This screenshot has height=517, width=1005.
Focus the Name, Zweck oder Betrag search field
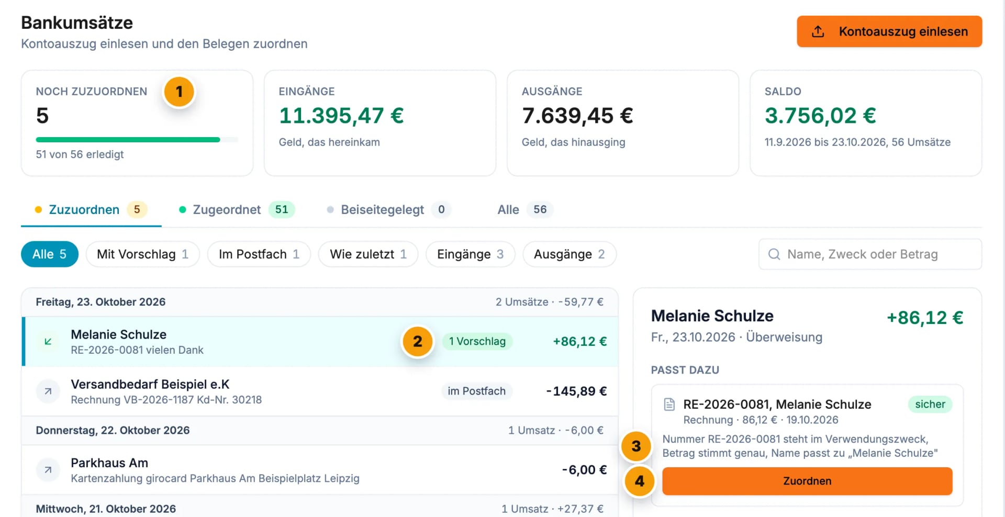pos(870,254)
